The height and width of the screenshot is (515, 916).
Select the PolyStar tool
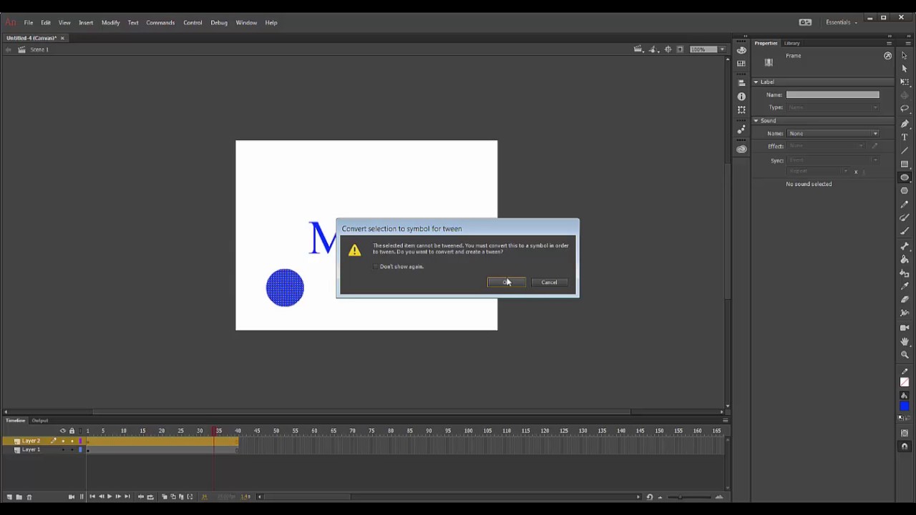905,191
